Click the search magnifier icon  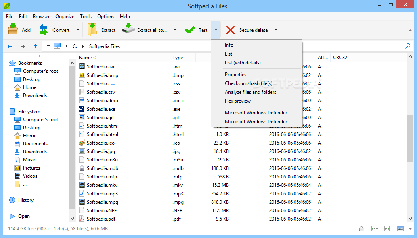pyautogui.click(x=407, y=46)
